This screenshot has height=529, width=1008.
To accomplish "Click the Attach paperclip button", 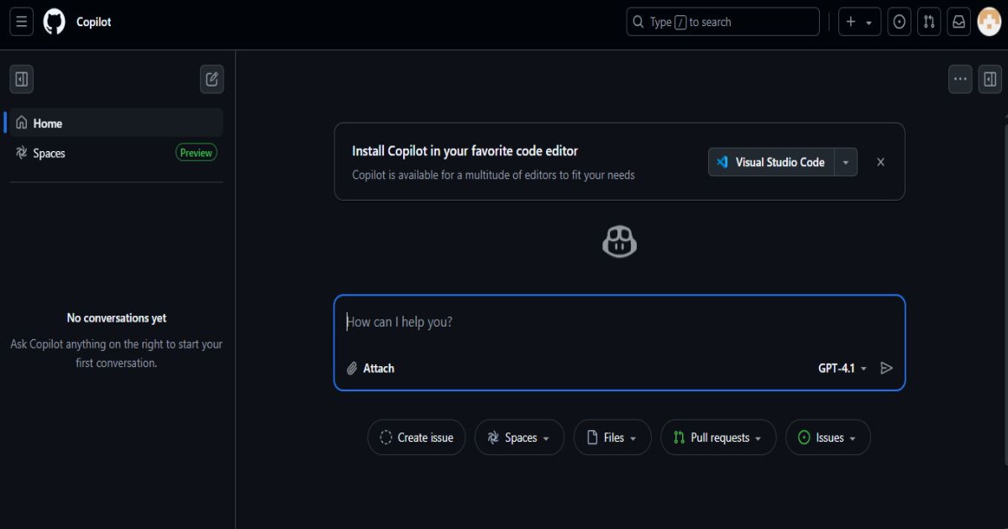I will click(x=370, y=368).
